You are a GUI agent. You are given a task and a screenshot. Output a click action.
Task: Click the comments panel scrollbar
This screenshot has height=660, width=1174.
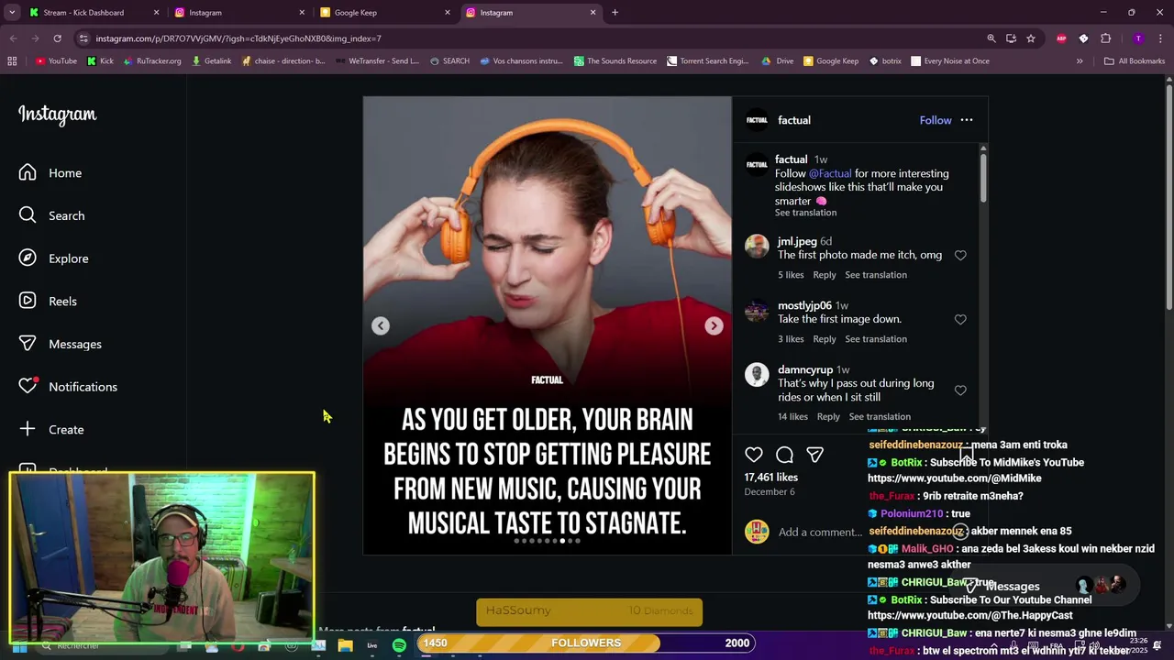[x=983, y=176]
